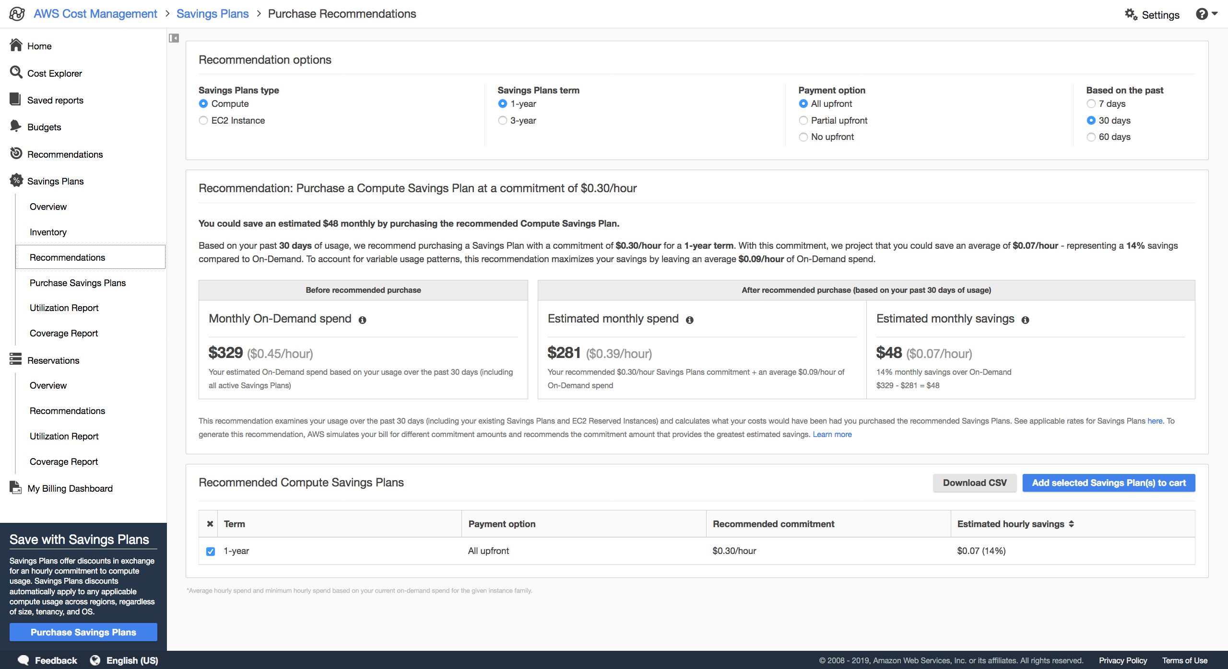The height and width of the screenshot is (669, 1228).
Task: Click Add selected Savings Plan to cart
Action: pyautogui.click(x=1109, y=483)
